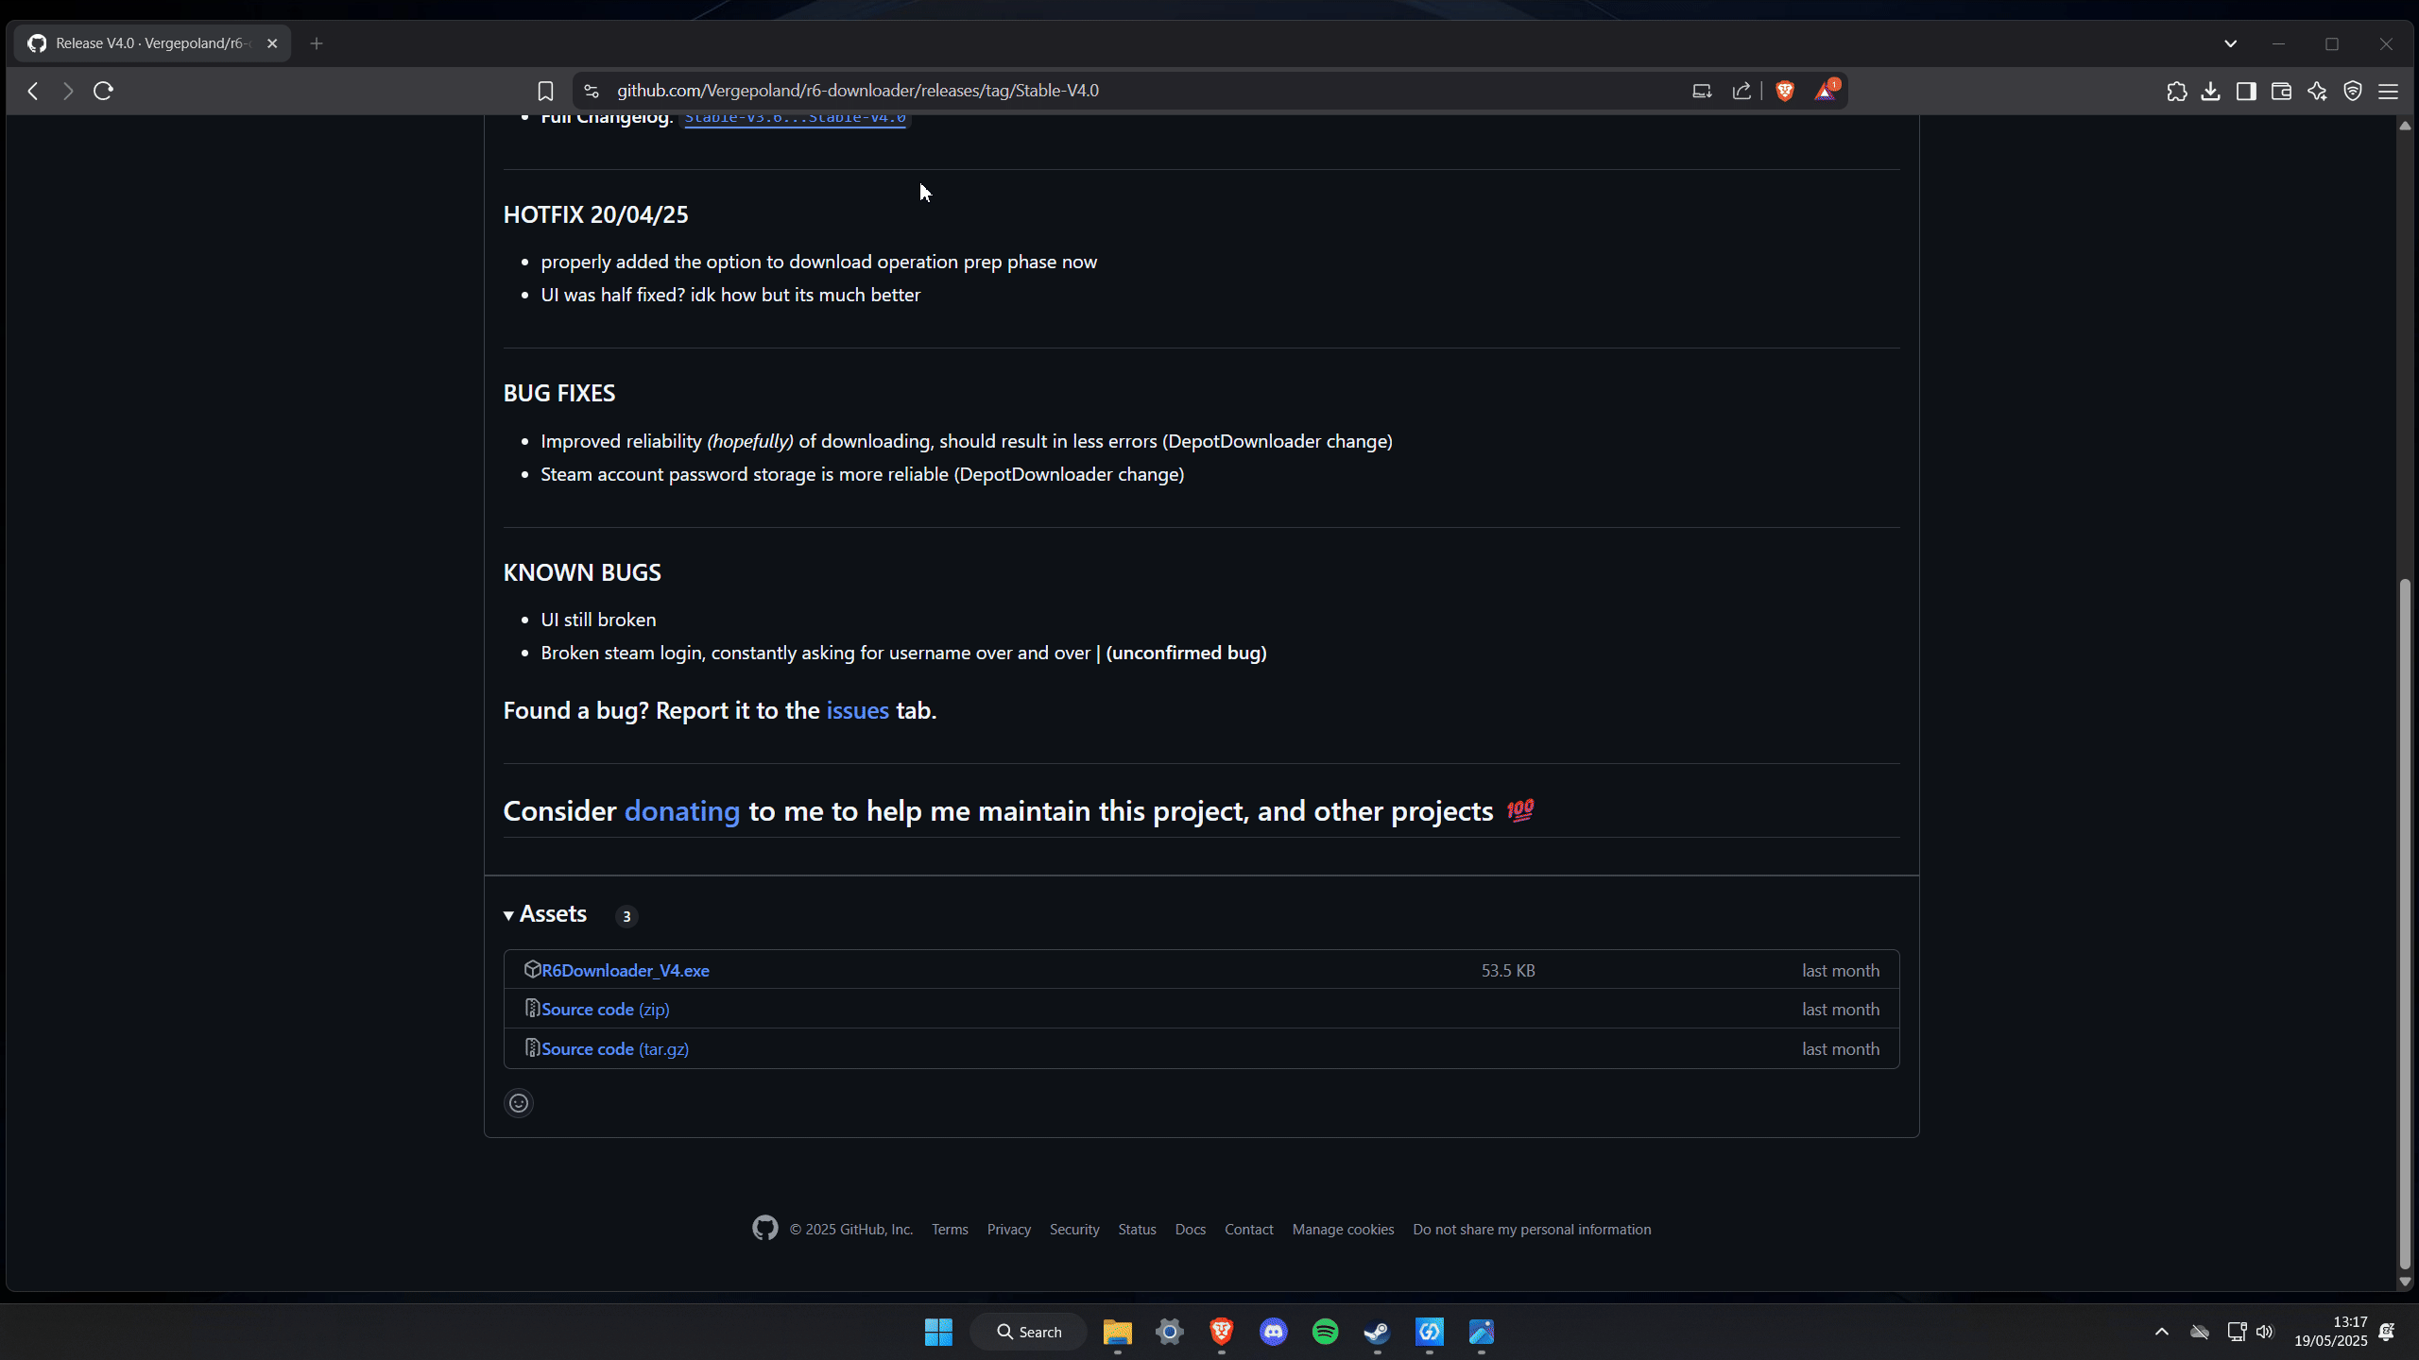Close the Release V4.0 tab

(x=272, y=43)
